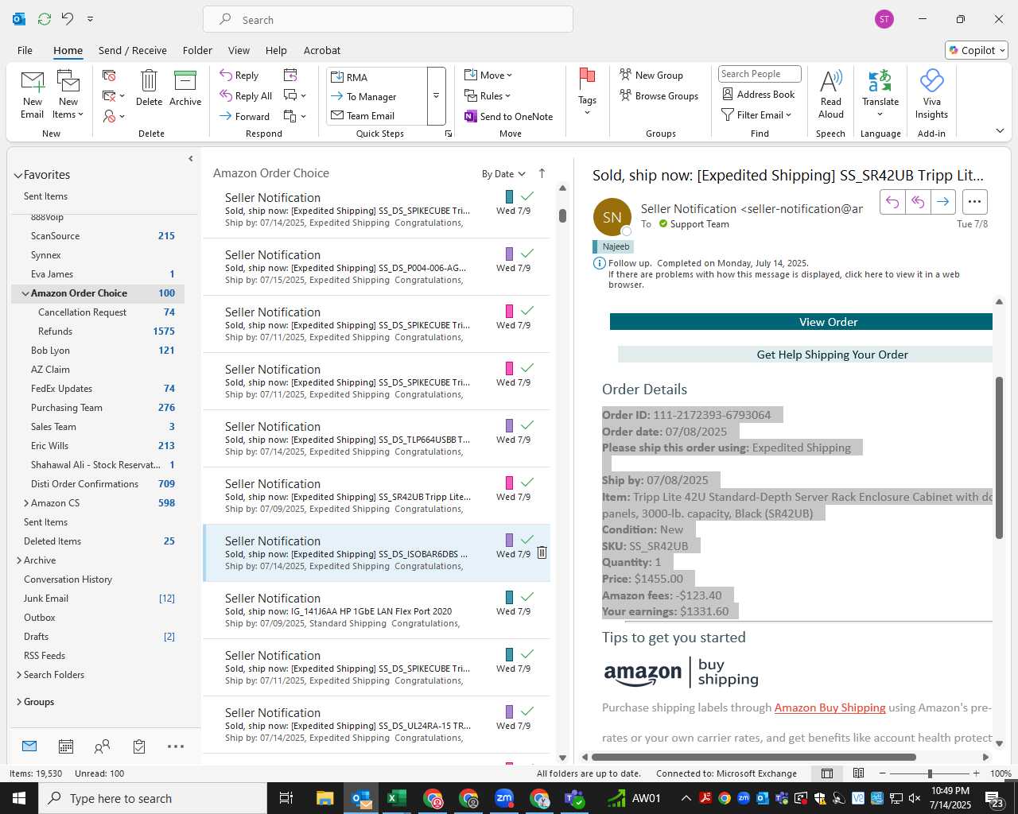Image resolution: width=1018 pixels, height=814 pixels.
Task: Open the Move dropdown
Action: (488, 76)
